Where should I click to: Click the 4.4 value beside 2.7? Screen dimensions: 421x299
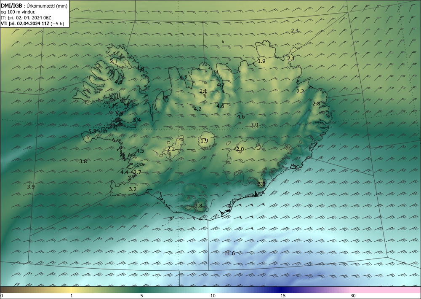coord(124,172)
